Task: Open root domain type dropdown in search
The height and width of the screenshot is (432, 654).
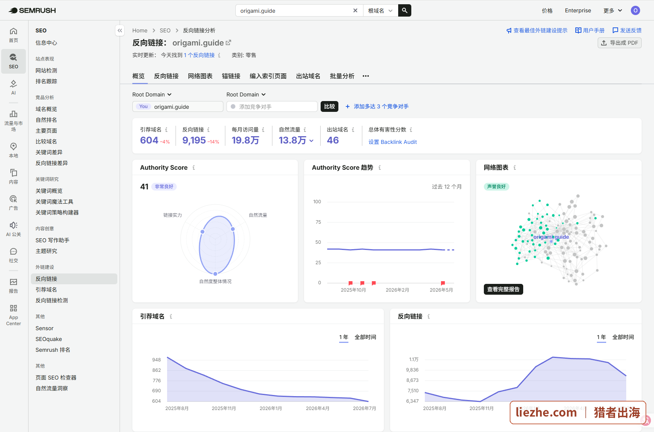Action: (x=380, y=10)
